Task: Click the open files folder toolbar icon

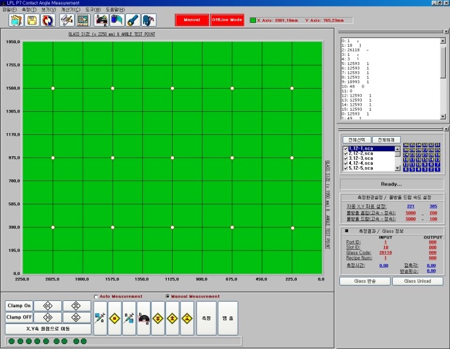Action: tap(16, 20)
